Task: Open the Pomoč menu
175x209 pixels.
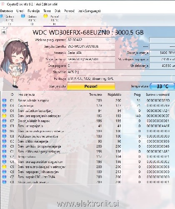Action: tap(69, 11)
